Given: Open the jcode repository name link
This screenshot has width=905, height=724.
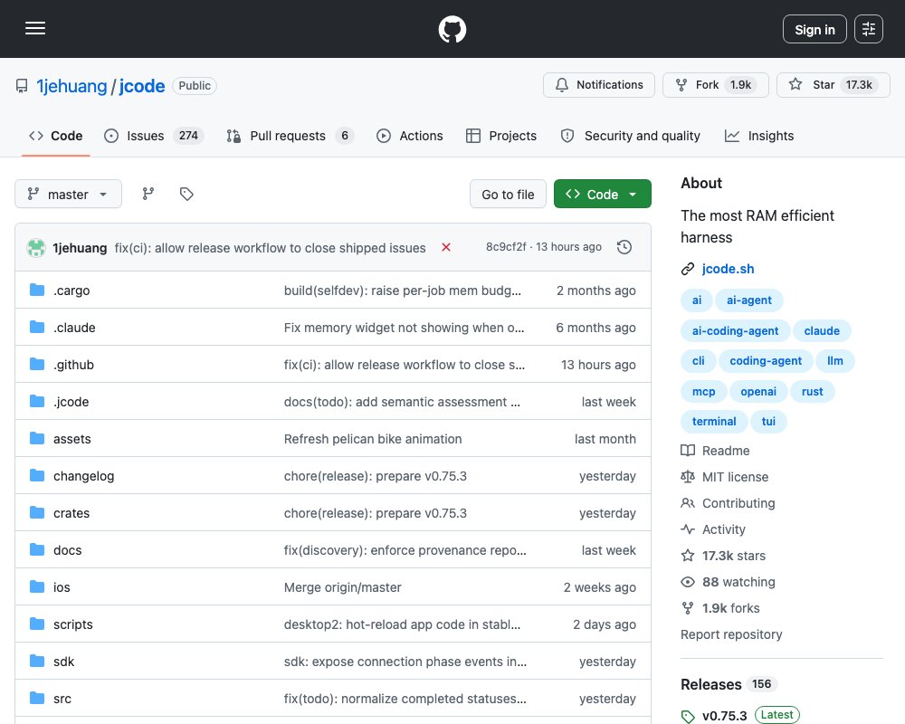Looking at the screenshot, I should tap(142, 86).
